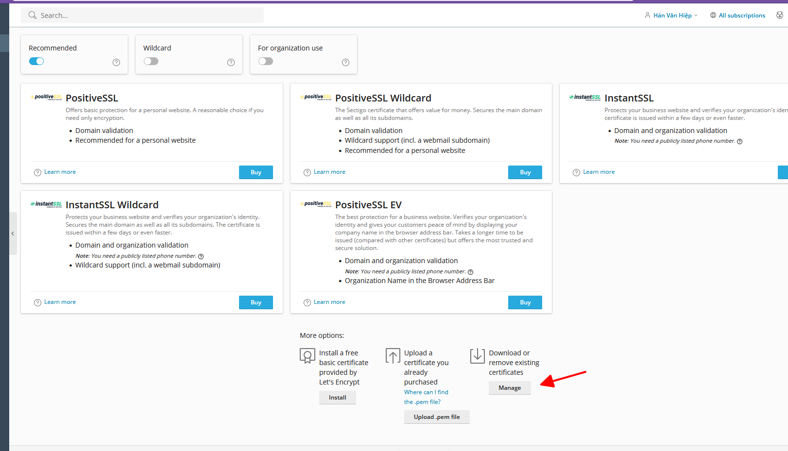Click Manage to download or remove certificates

click(x=510, y=388)
